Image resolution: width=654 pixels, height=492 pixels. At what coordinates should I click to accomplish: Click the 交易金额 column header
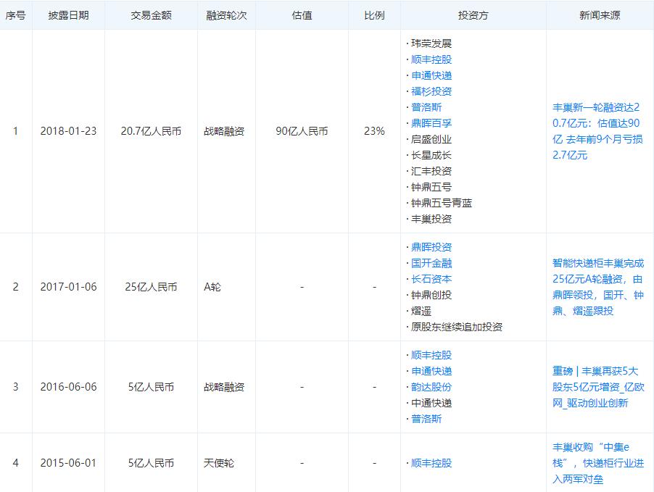coord(149,14)
